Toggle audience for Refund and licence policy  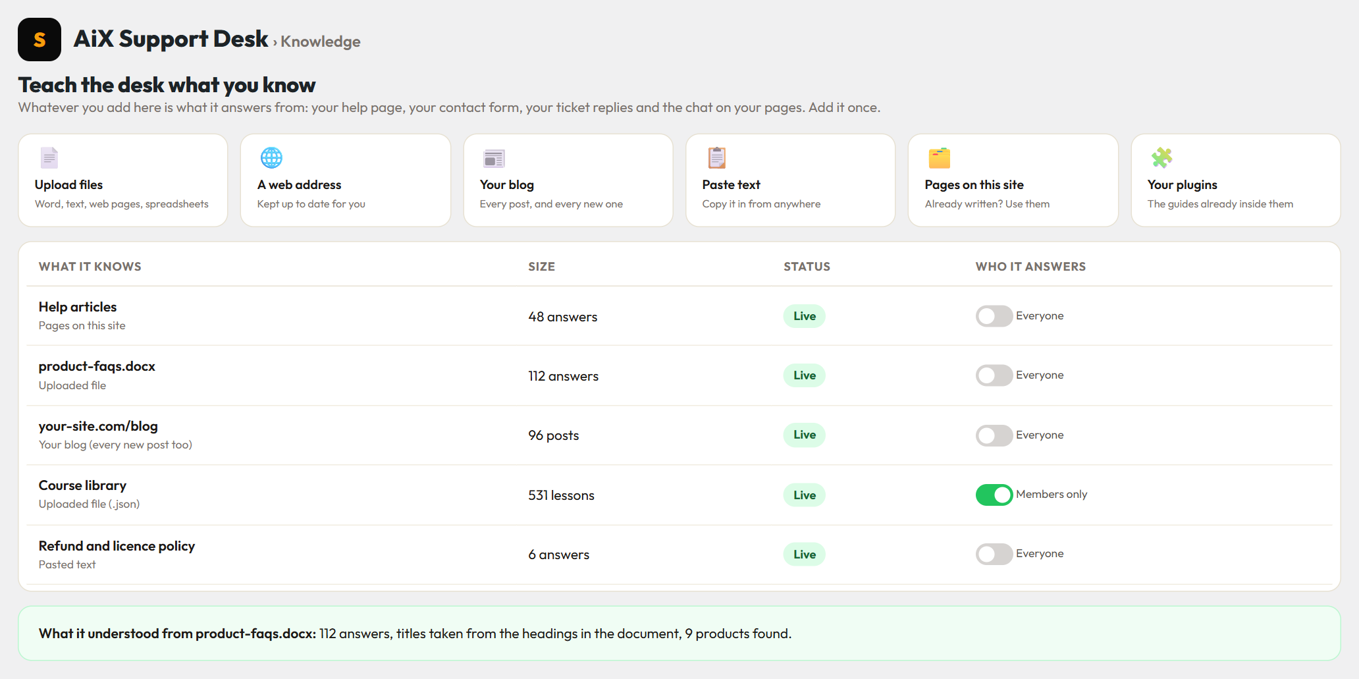994,554
